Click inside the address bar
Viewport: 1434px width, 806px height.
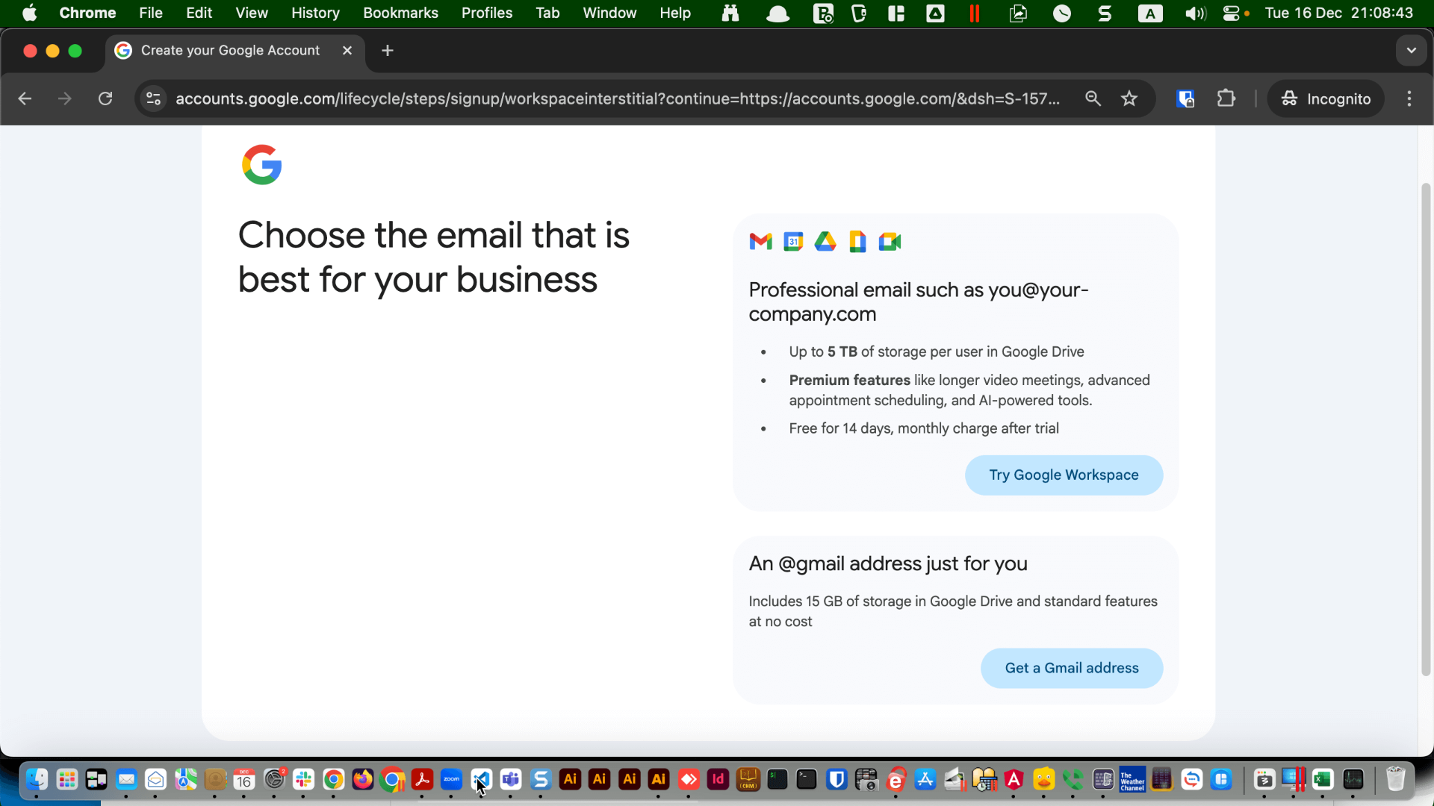coord(597,99)
